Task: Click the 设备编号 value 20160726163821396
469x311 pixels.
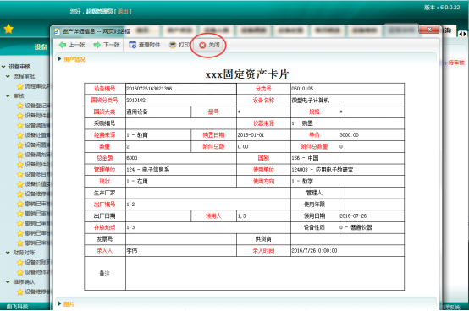Action: coord(149,89)
